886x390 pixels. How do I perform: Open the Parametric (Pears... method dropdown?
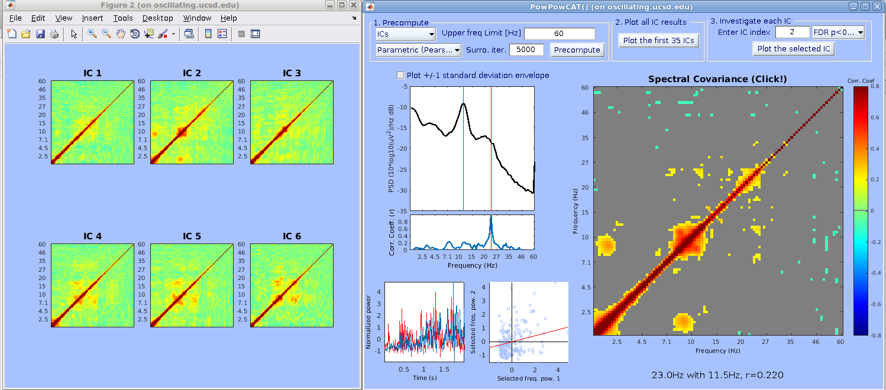(x=418, y=50)
